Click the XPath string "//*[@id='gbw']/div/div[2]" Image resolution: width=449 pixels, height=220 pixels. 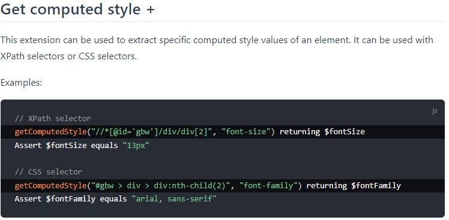[151, 132]
